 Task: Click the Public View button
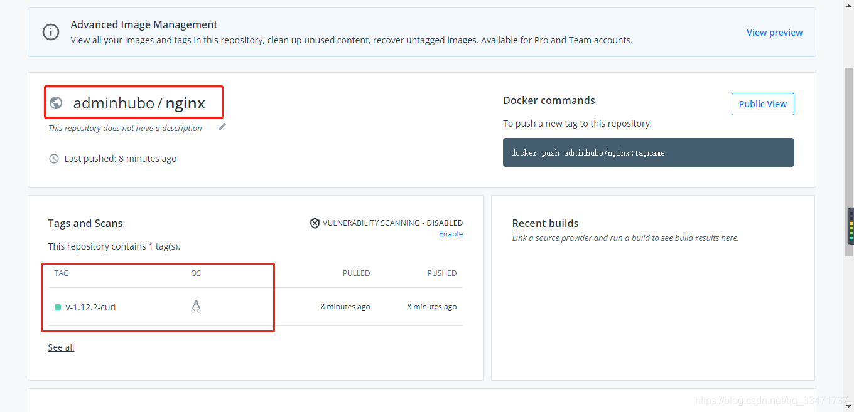(762, 104)
